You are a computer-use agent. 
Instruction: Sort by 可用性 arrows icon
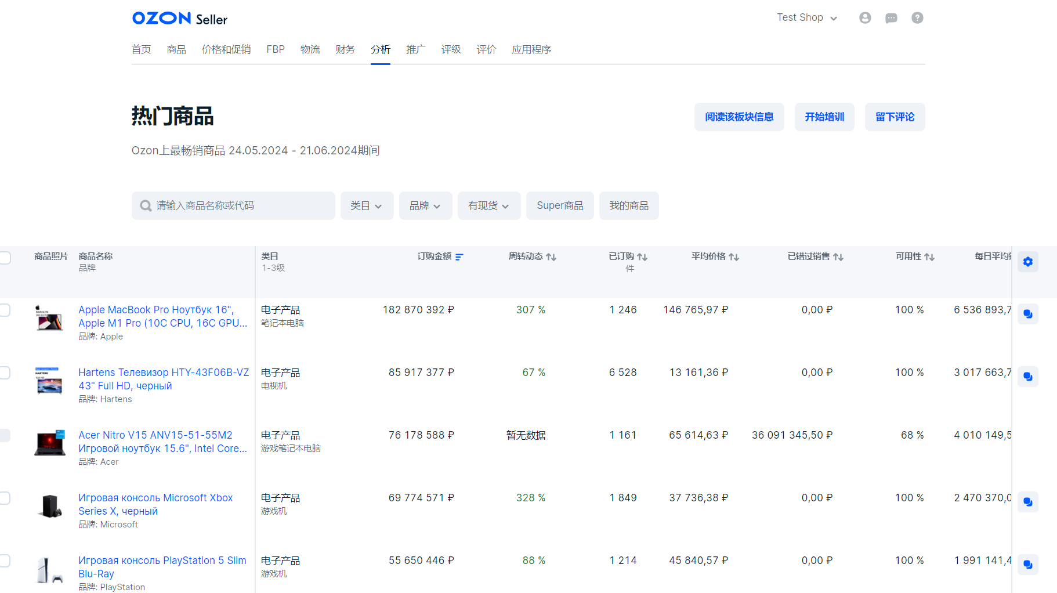point(929,257)
